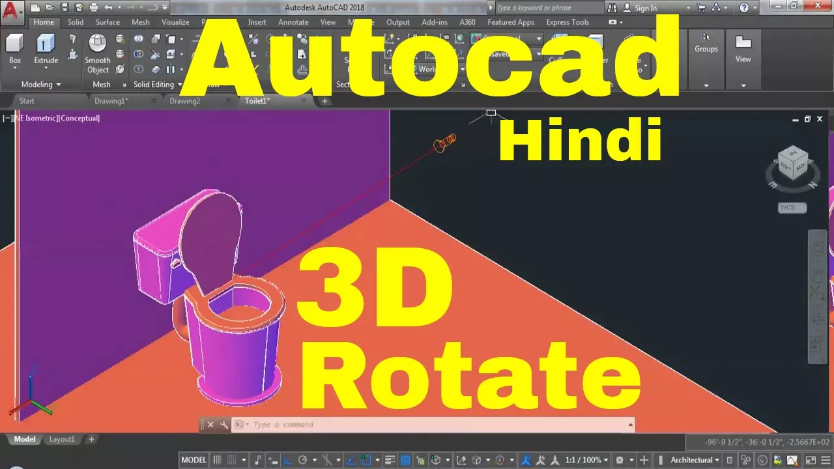Viewport: 834px width, 469px height.
Task: Click the Plot printer icon
Action: click(x=93, y=8)
